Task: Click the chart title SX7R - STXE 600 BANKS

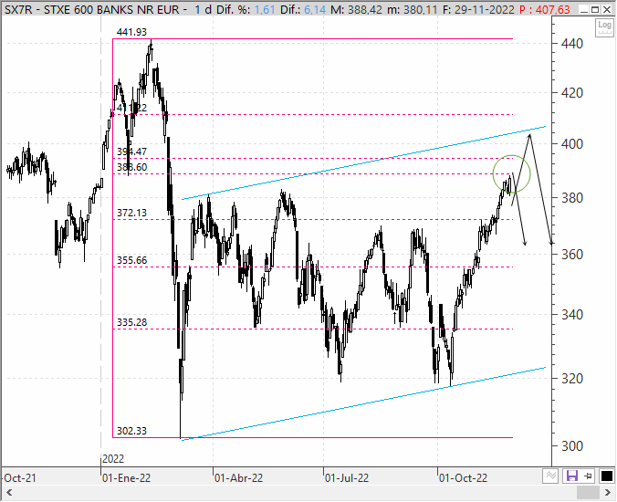Action: tap(73, 9)
